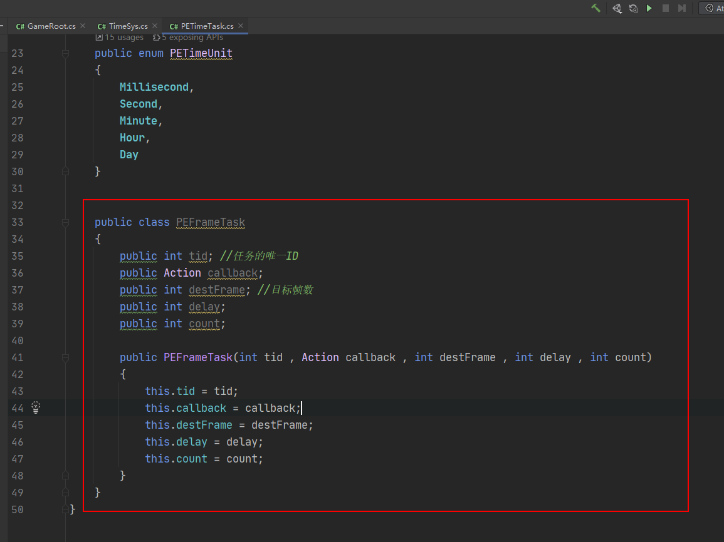
Task: Click the destFrame field declaration on line 37
Action: click(216, 290)
